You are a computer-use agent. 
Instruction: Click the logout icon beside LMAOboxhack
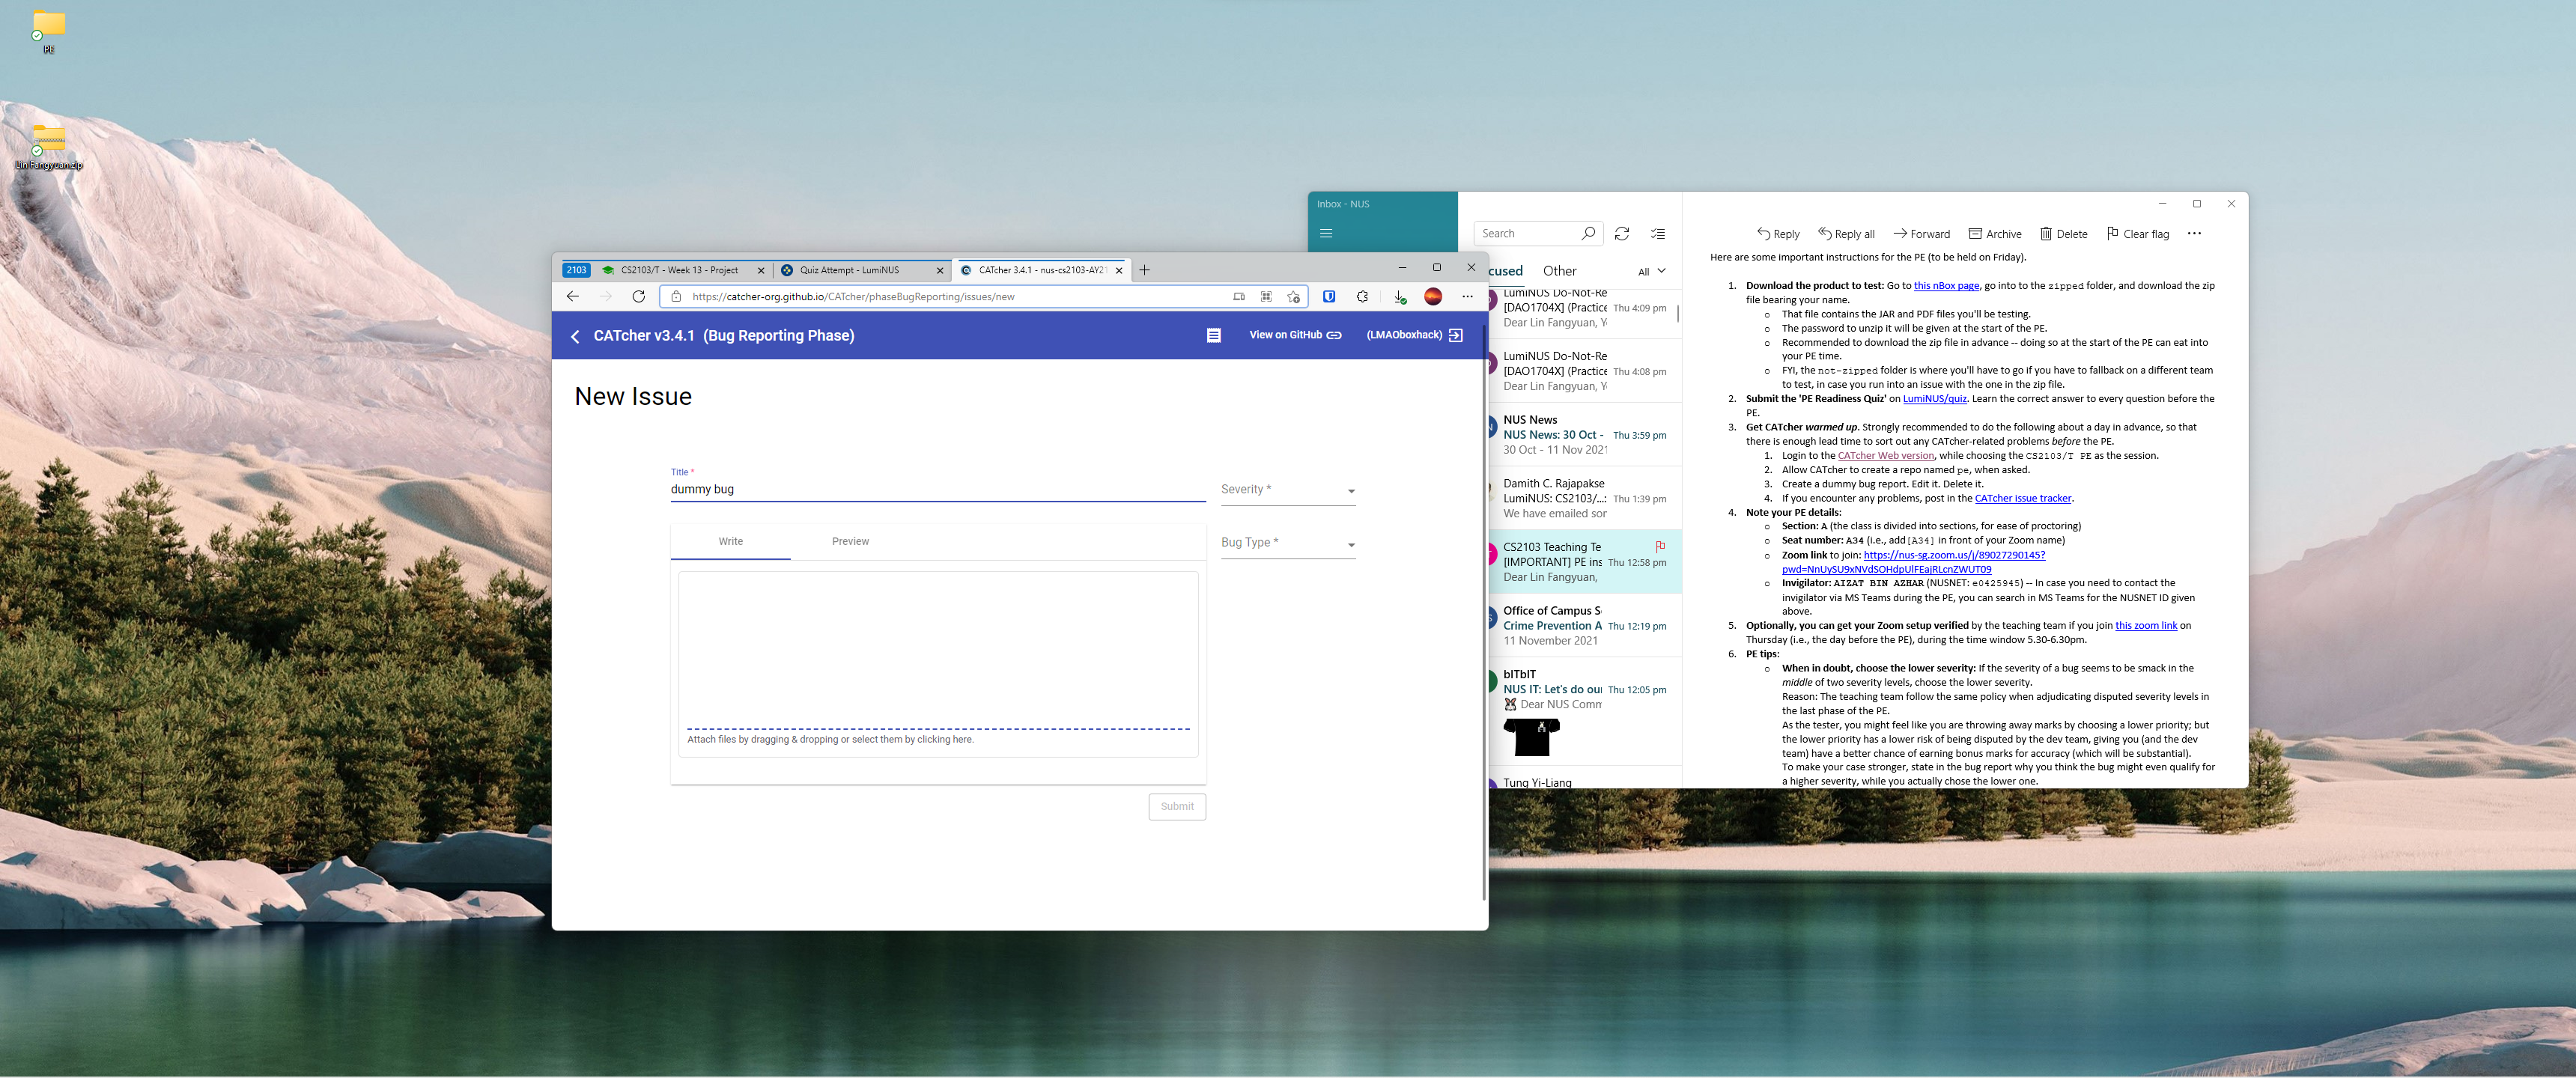(1455, 335)
